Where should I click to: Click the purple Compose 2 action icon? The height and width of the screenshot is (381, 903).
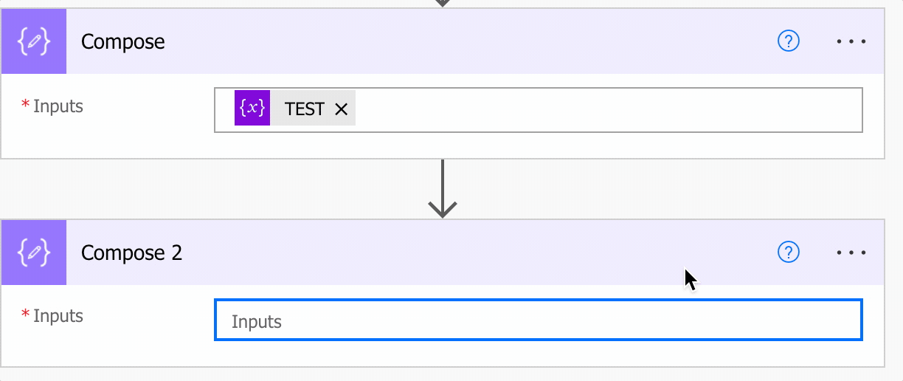[x=34, y=253]
